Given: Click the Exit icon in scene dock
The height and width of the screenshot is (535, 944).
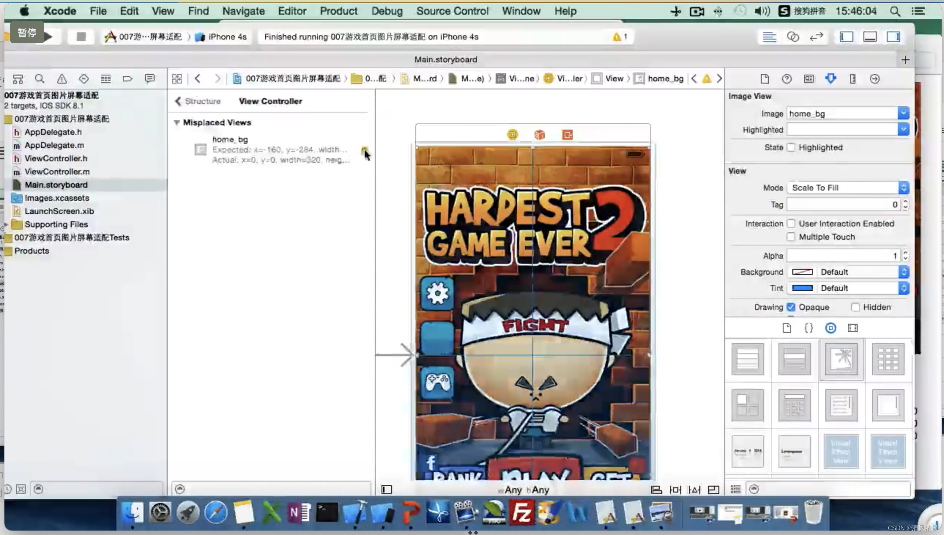Looking at the screenshot, I should [567, 134].
